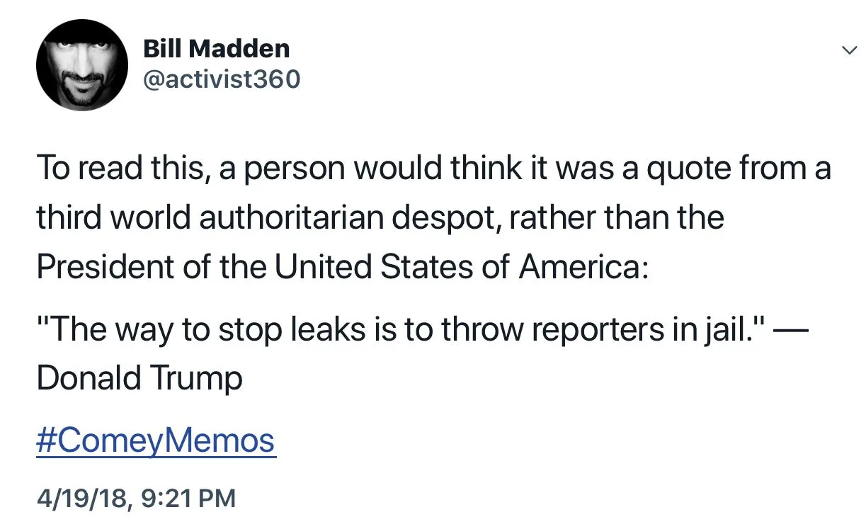Click the "Donald Trump" attribution text
The image size is (866, 529).
click(x=139, y=377)
